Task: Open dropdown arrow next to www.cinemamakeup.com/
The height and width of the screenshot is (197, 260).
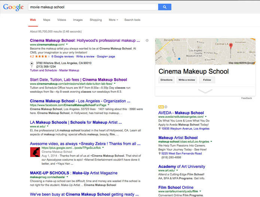Action: click(x=67, y=44)
